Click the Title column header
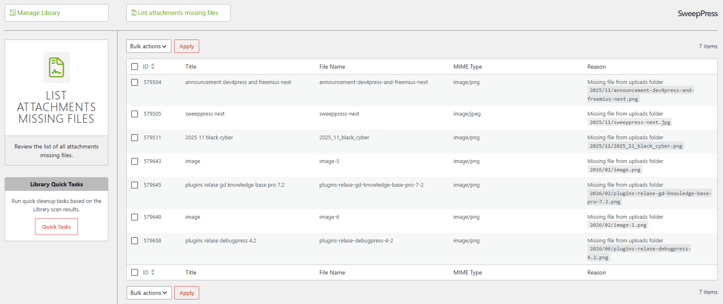 (x=191, y=67)
